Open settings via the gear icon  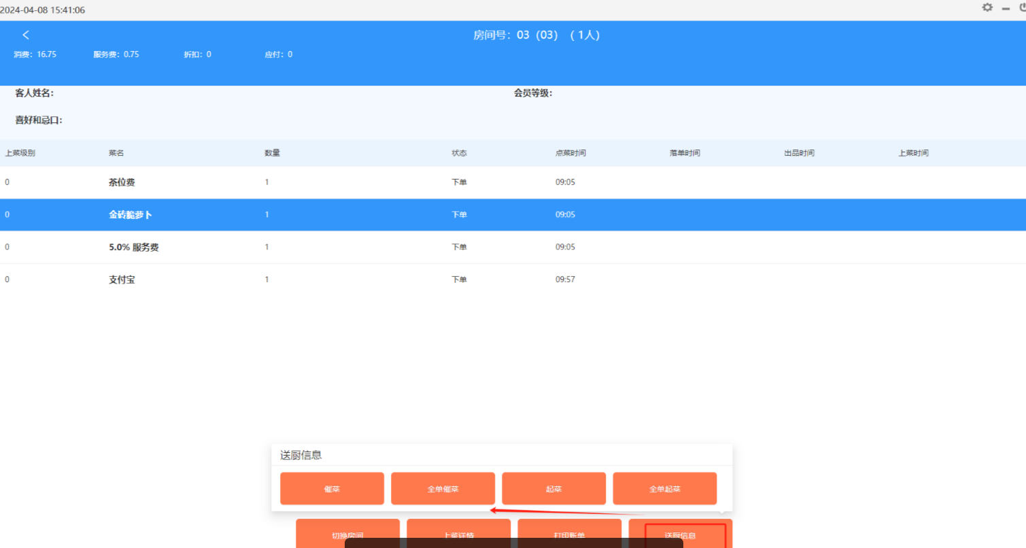click(987, 7)
